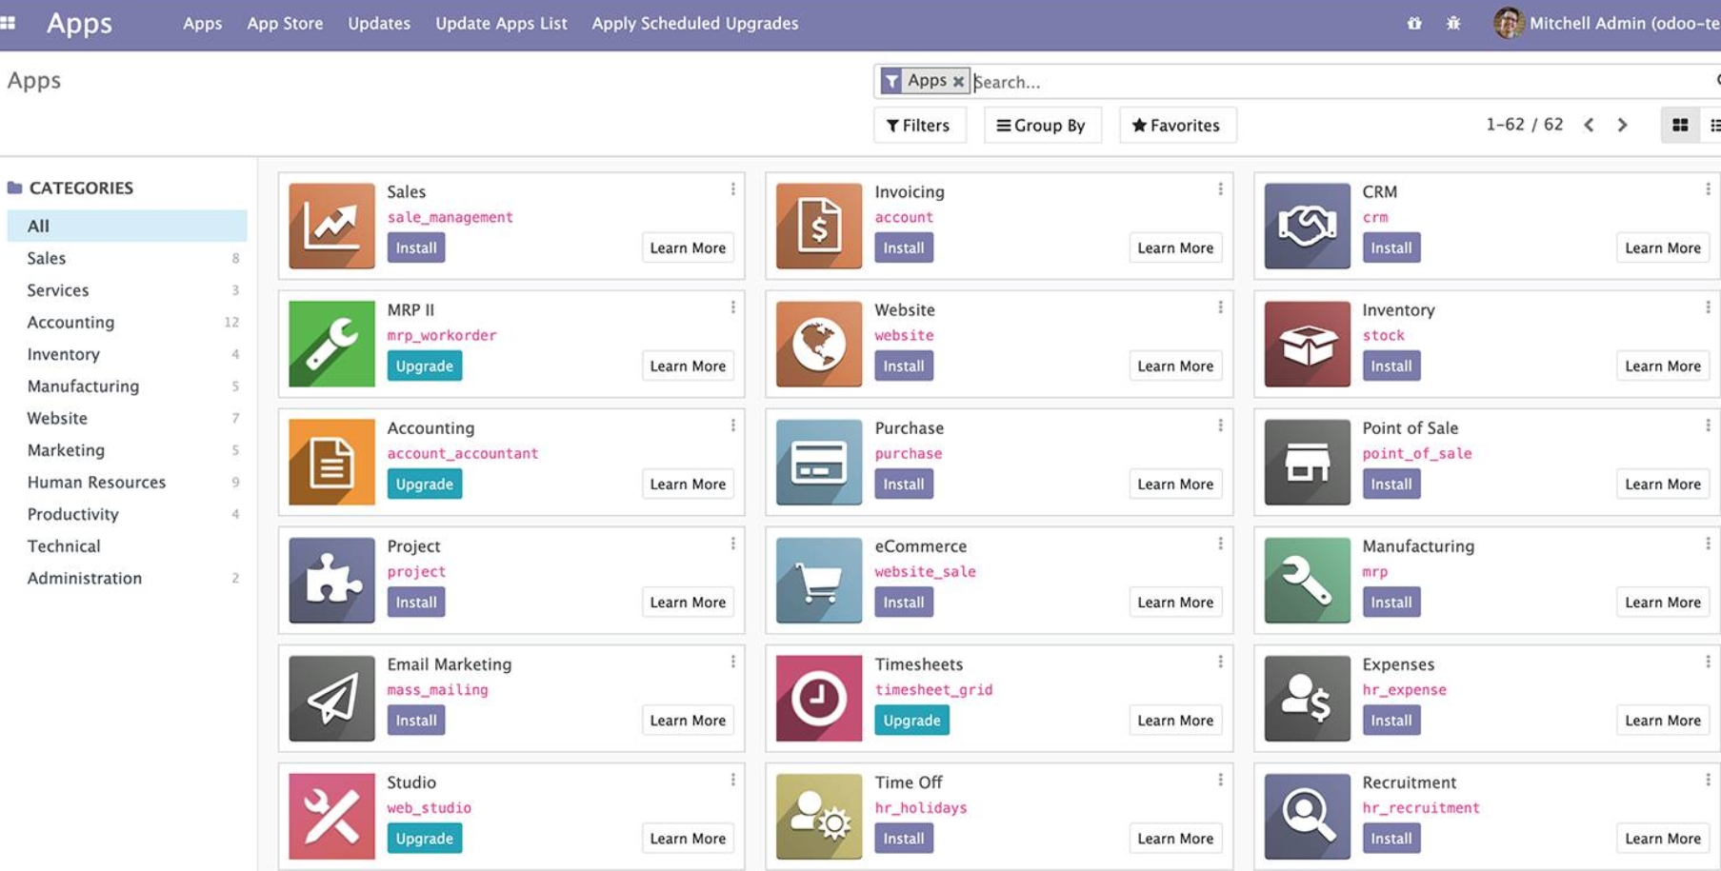
Task: Click the Website globe icon
Action: point(818,344)
